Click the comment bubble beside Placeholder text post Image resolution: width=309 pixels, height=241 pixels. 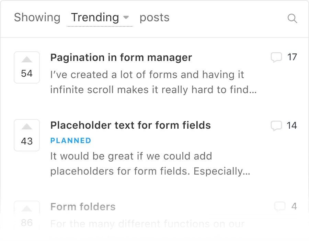click(x=276, y=125)
